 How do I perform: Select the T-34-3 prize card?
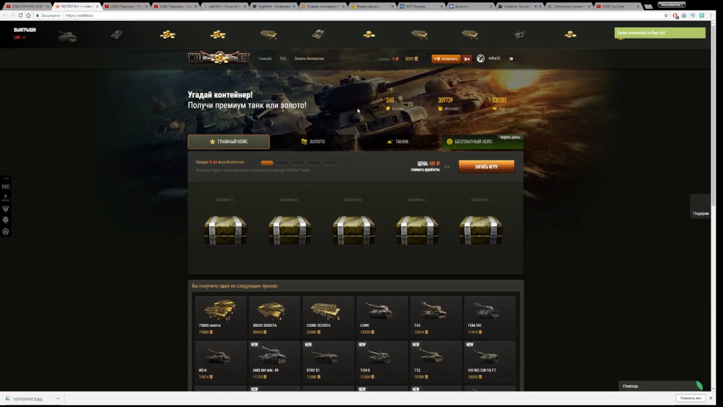[x=382, y=362]
